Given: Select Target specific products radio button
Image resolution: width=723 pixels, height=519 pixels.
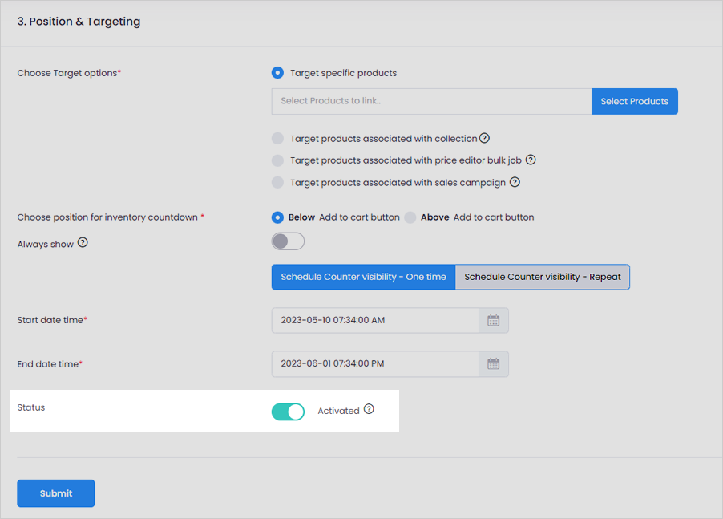Looking at the screenshot, I should click(277, 72).
